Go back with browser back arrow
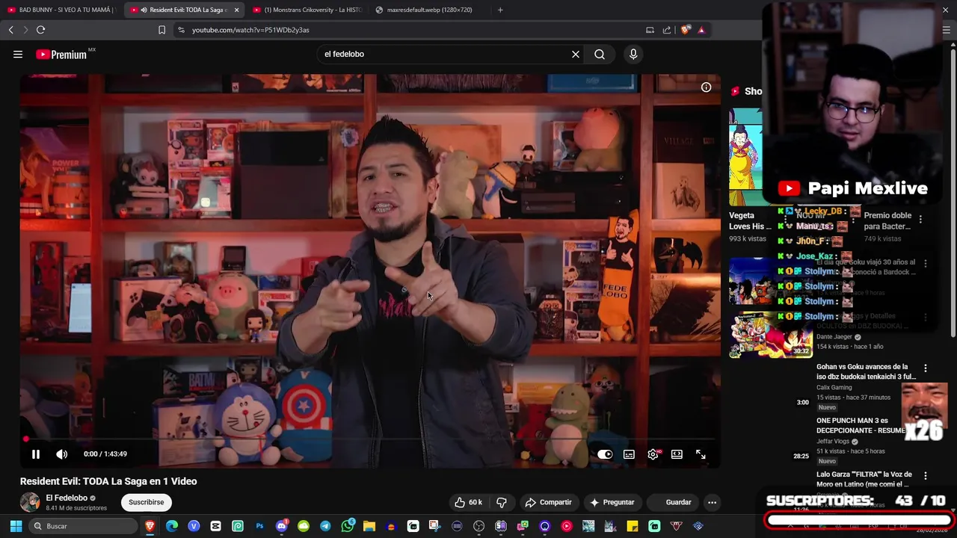 tap(10, 30)
